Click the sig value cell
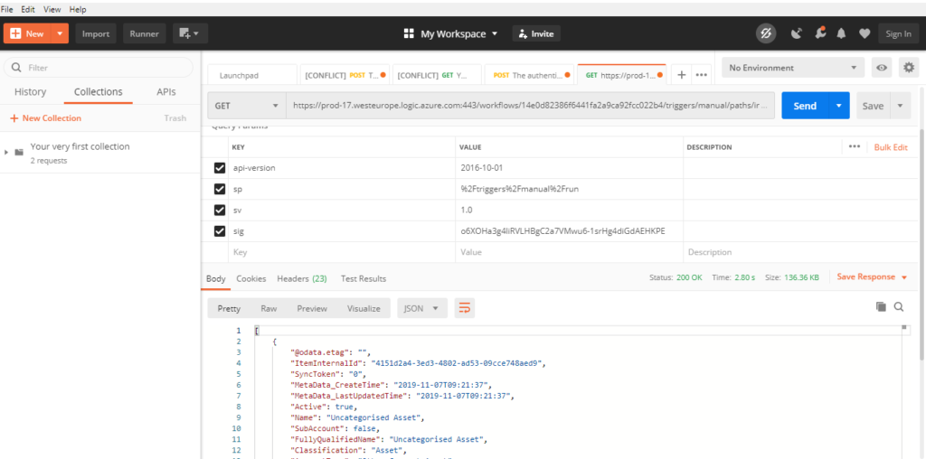The height and width of the screenshot is (459, 926). pos(569,231)
